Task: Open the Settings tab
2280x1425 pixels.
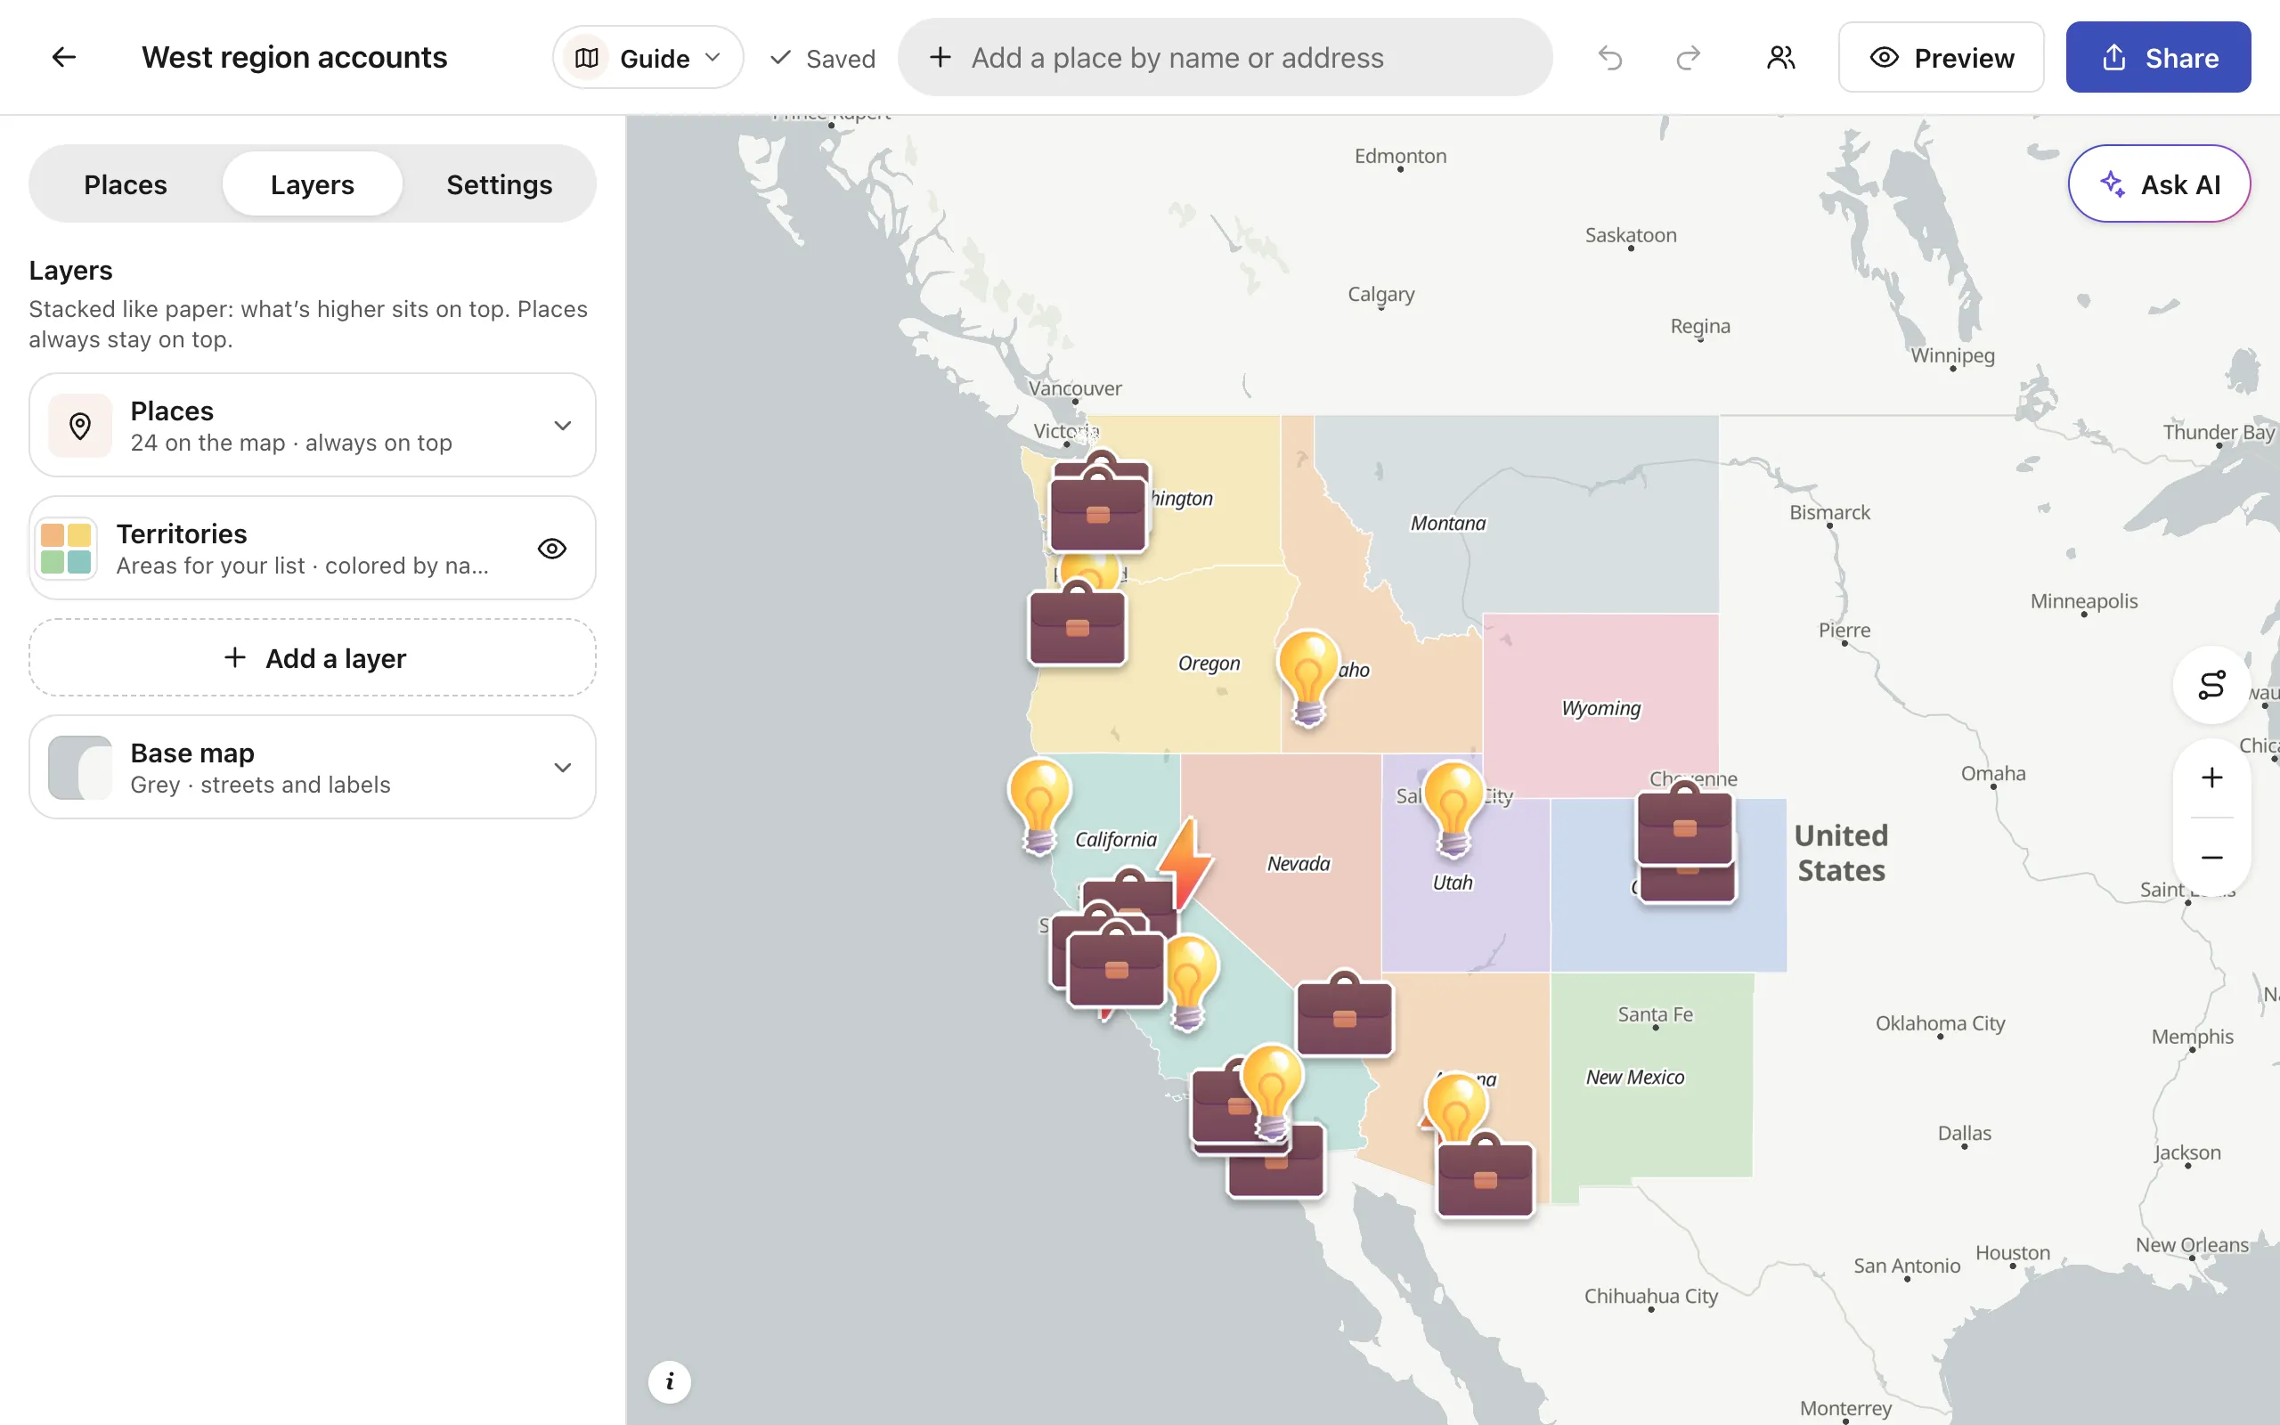Action: click(500, 183)
